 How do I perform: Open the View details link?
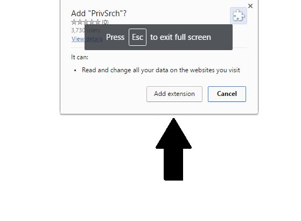(x=87, y=39)
